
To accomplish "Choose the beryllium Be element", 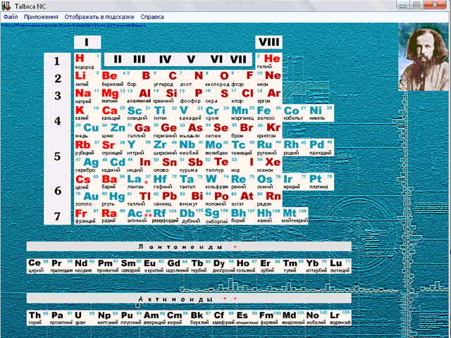I will (x=113, y=79).
